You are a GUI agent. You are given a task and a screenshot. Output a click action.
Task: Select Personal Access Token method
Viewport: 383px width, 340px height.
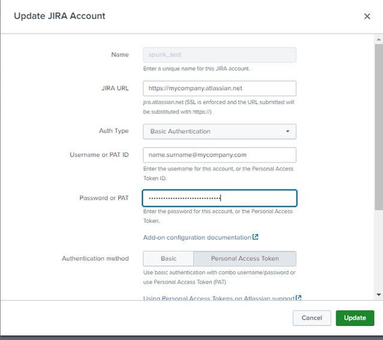click(x=245, y=258)
